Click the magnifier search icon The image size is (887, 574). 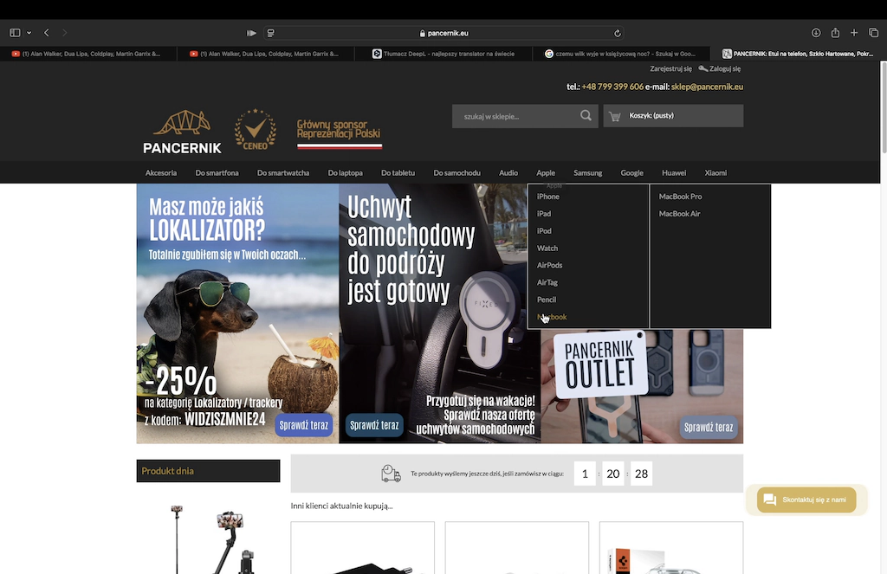tap(586, 116)
